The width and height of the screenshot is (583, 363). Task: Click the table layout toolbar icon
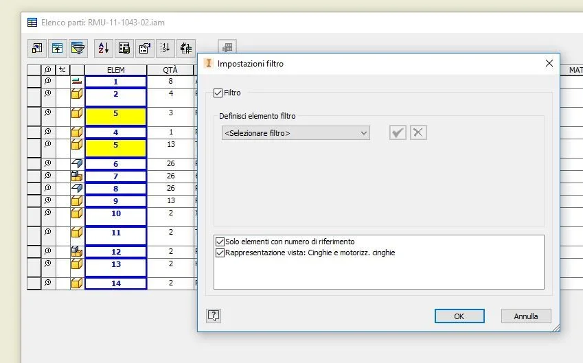coord(57,48)
